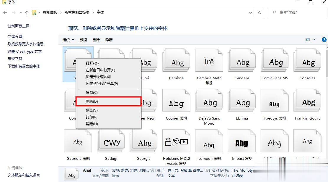Select the Courier 常规 font icon
Screen dimensions: 328x182
click(176, 101)
